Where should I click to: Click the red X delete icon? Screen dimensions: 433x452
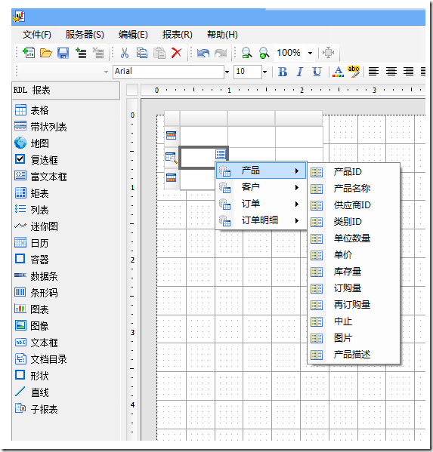(176, 53)
